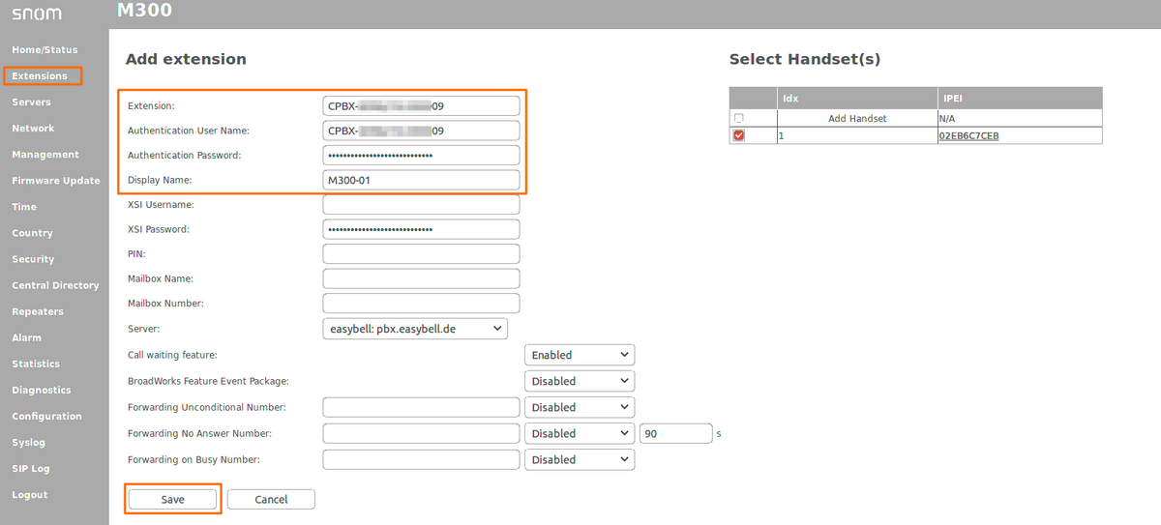1161x525 pixels.
Task: Click the Display Name input field
Action: point(421,180)
